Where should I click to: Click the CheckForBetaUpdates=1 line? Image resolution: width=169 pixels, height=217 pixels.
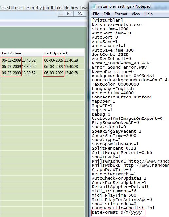[119, 183]
